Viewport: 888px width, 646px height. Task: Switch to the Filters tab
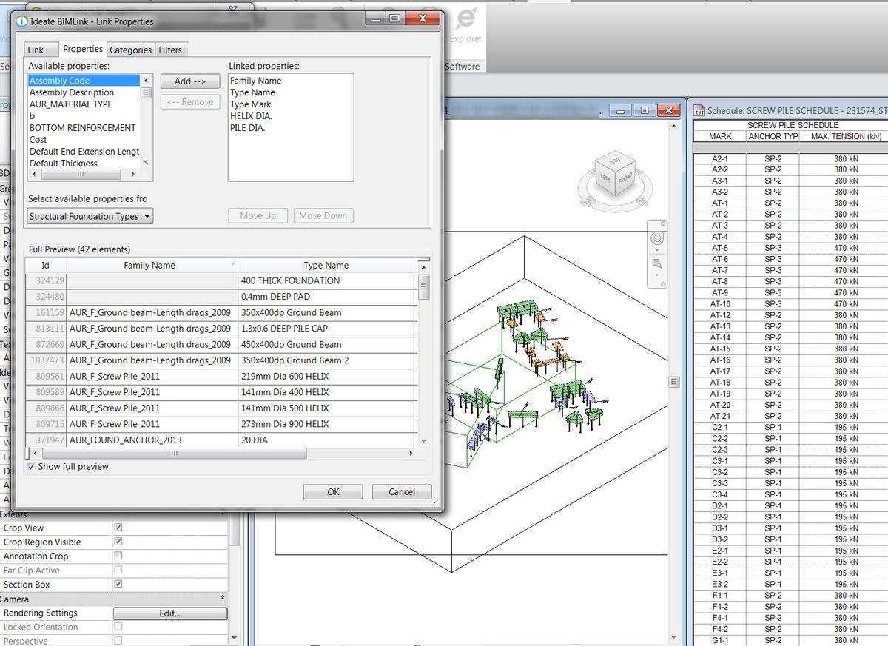[171, 50]
